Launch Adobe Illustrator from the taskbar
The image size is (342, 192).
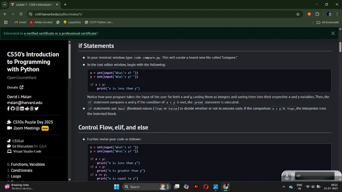click(x=196, y=187)
